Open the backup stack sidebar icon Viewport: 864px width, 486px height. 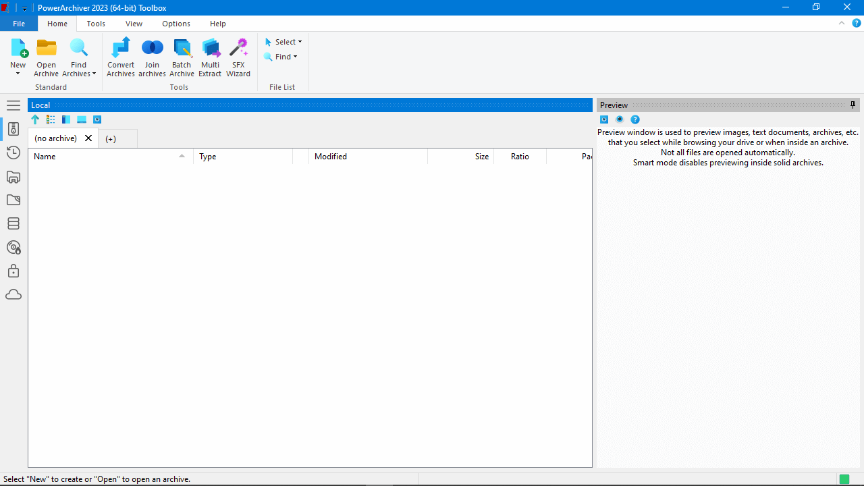[x=13, y=223]
